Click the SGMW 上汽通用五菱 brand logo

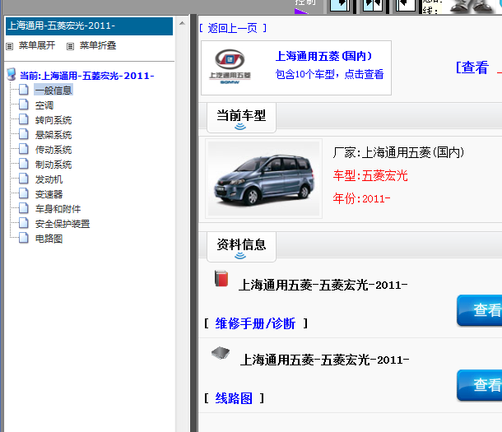pos(230,67)
